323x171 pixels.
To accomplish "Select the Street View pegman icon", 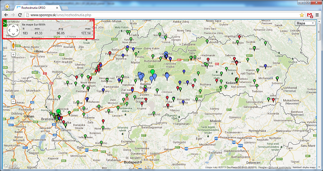I will click(x=13, y=46).
